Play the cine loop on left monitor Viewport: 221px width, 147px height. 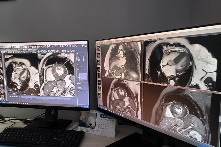tap(10, 97)
